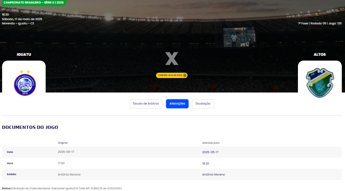Click the Morenão - Iguatu - CE venue text
This screenshot has height=191, width=345.
pyautogui.click(x=18, y=24)
